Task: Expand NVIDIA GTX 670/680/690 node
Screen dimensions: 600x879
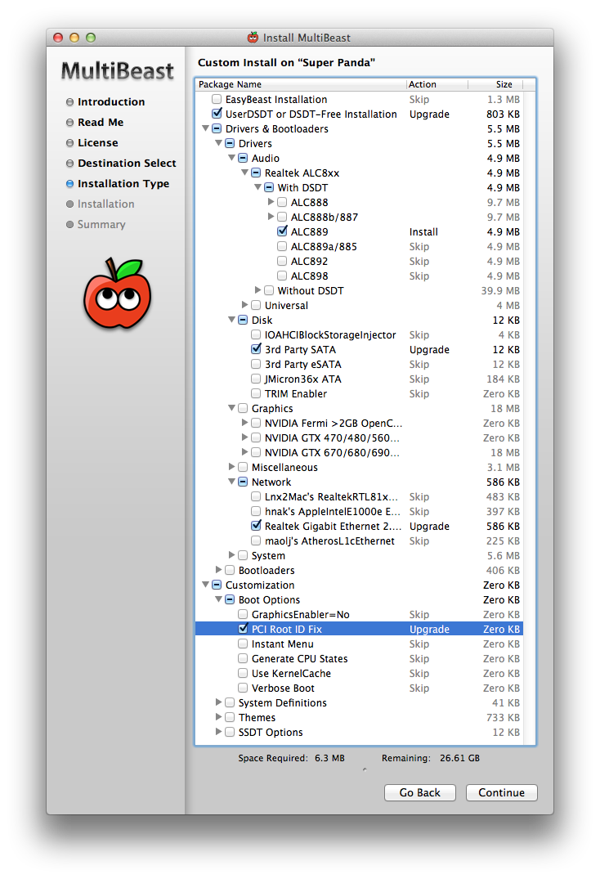Action: pyautogui.click(x=244, y=452)
